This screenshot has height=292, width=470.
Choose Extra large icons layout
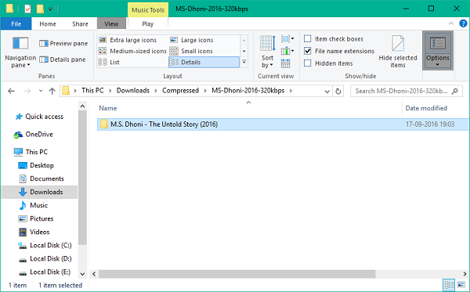(x=128, y=40)
